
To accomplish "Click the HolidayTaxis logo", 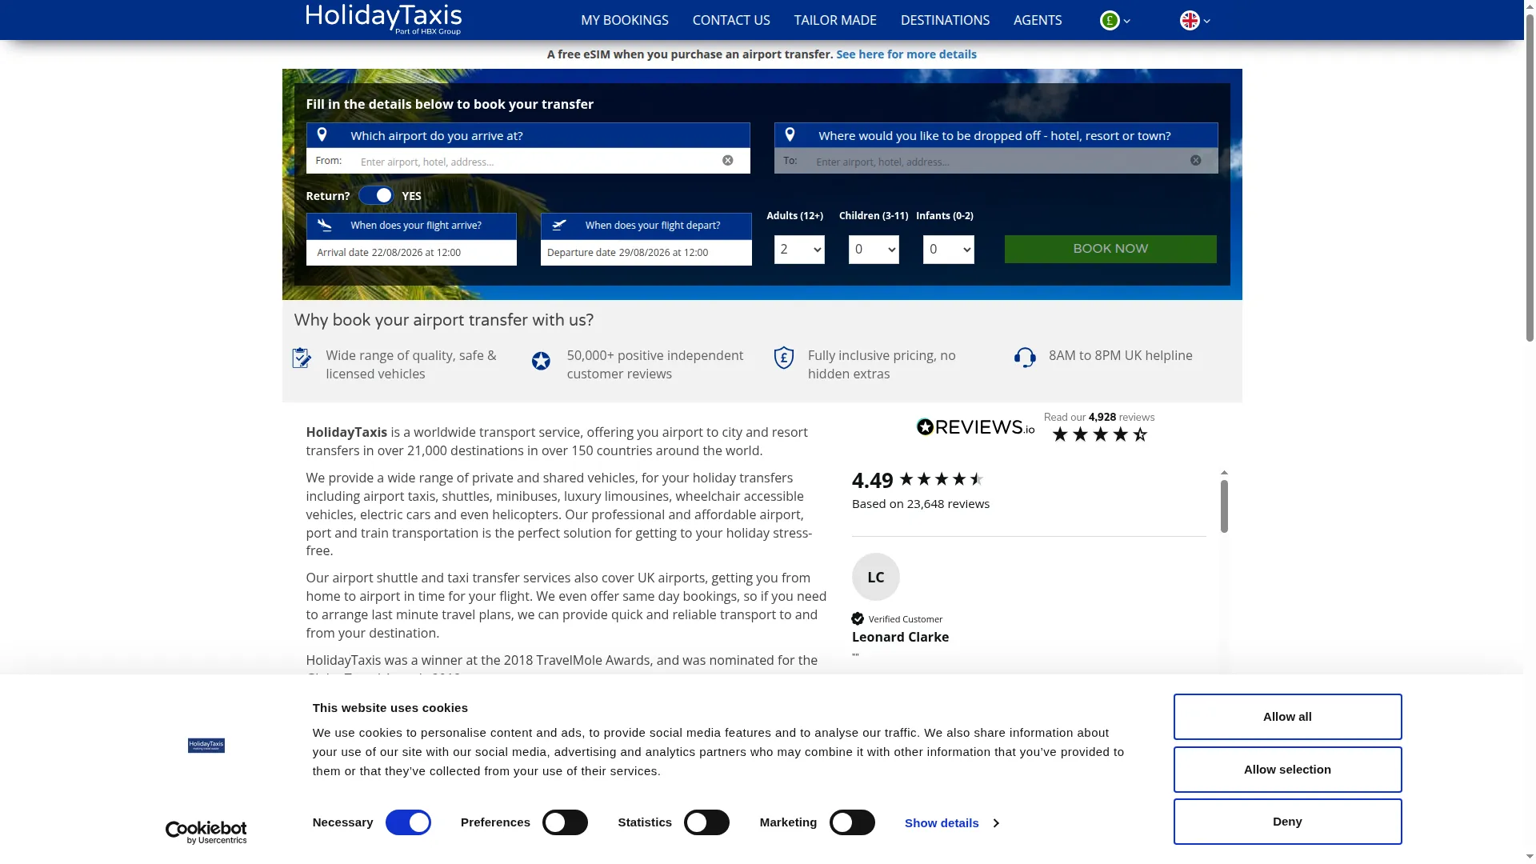I will point(383,19).
